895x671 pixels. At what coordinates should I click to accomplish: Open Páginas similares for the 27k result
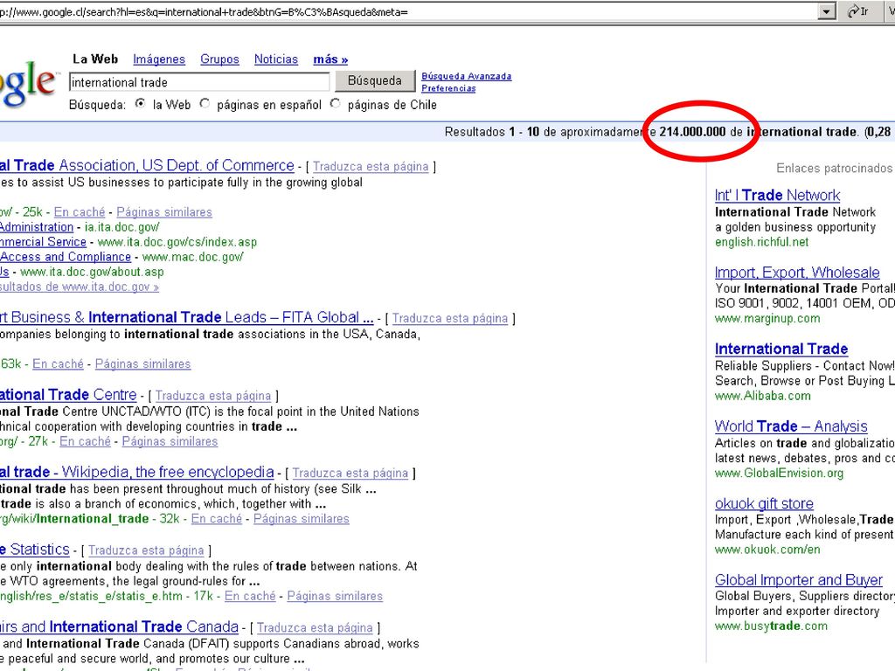tap(170, 441)
